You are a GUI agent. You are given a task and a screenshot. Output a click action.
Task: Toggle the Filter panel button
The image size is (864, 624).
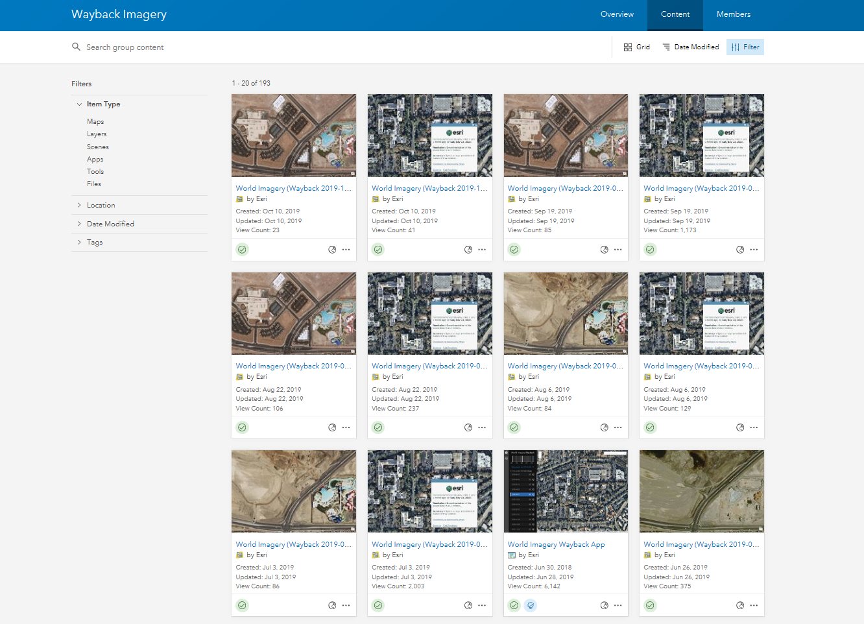(745, 47)
